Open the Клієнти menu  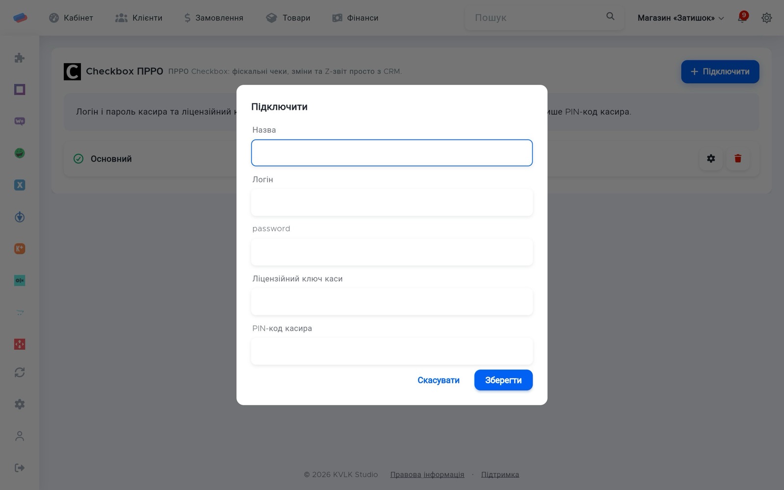pos(139,18)
